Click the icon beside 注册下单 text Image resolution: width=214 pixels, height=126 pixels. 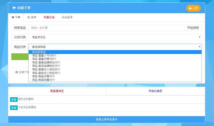tap(17, 72)
